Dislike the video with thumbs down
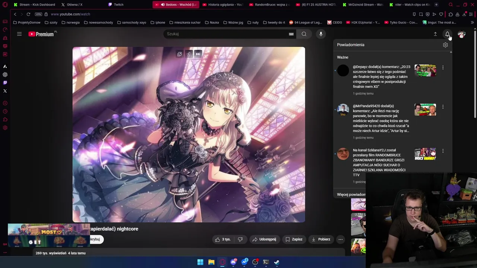Viewport: 477px width, 268px height. coord(240,239)
